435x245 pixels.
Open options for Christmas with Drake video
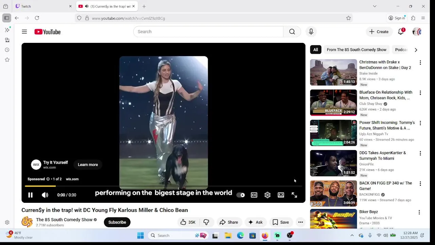420,63
